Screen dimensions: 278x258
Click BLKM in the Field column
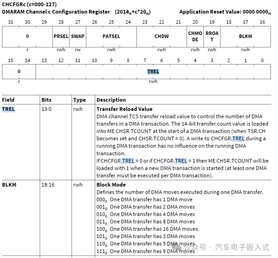[x=9, y=185]
